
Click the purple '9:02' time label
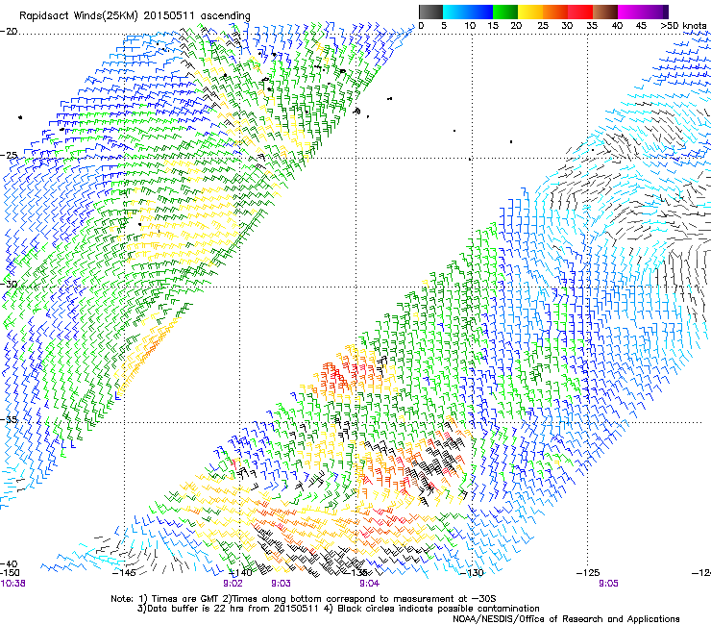pyautogui.click(x=233, y=584)
